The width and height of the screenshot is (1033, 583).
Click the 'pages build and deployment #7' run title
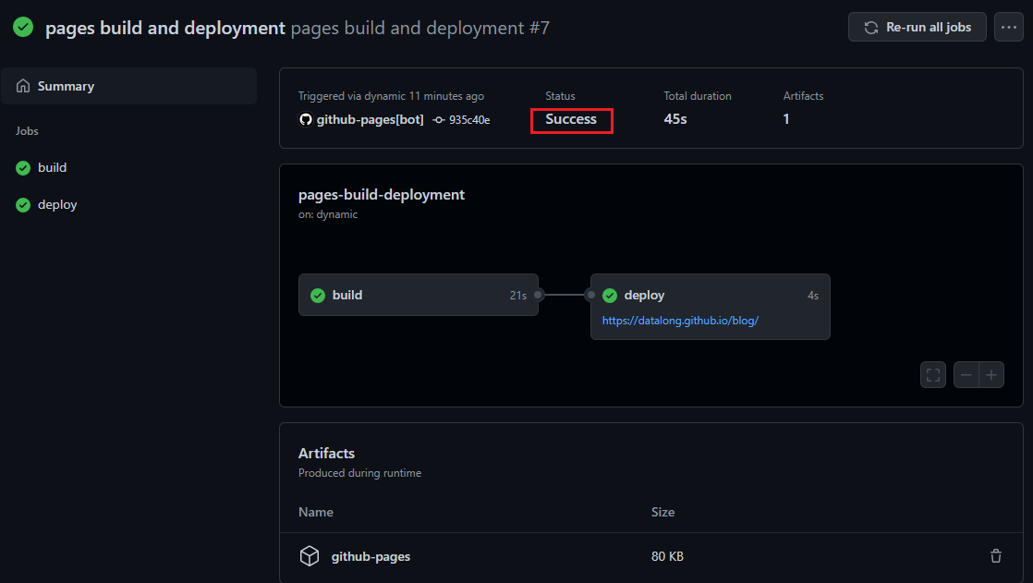419,28
